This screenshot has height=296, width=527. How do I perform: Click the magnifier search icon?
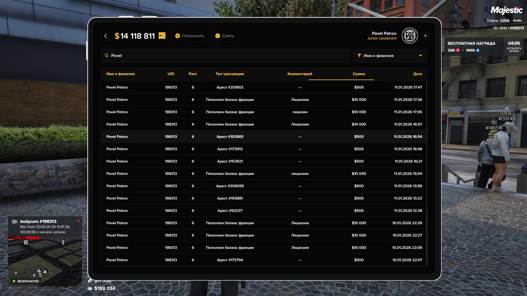pyautogui.click(x=107, y=56)
